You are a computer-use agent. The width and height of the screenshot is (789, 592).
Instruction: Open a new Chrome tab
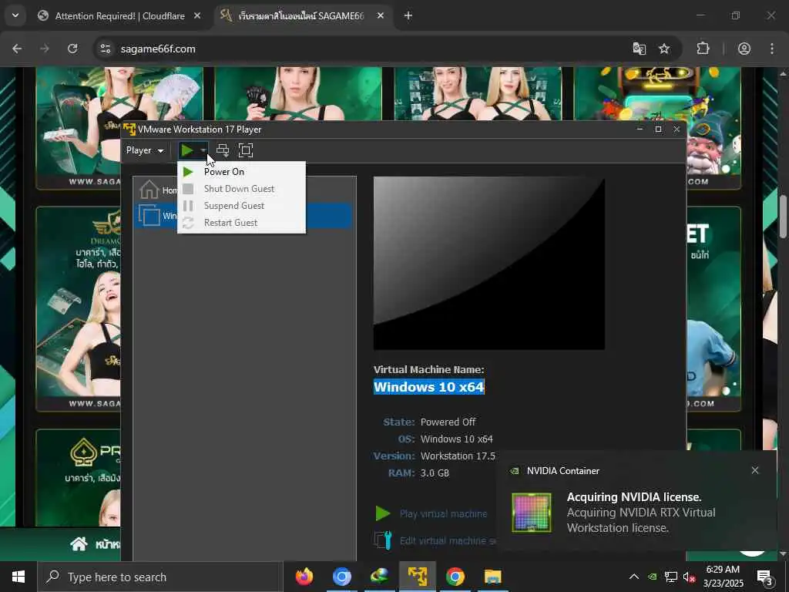click(408, 16)
